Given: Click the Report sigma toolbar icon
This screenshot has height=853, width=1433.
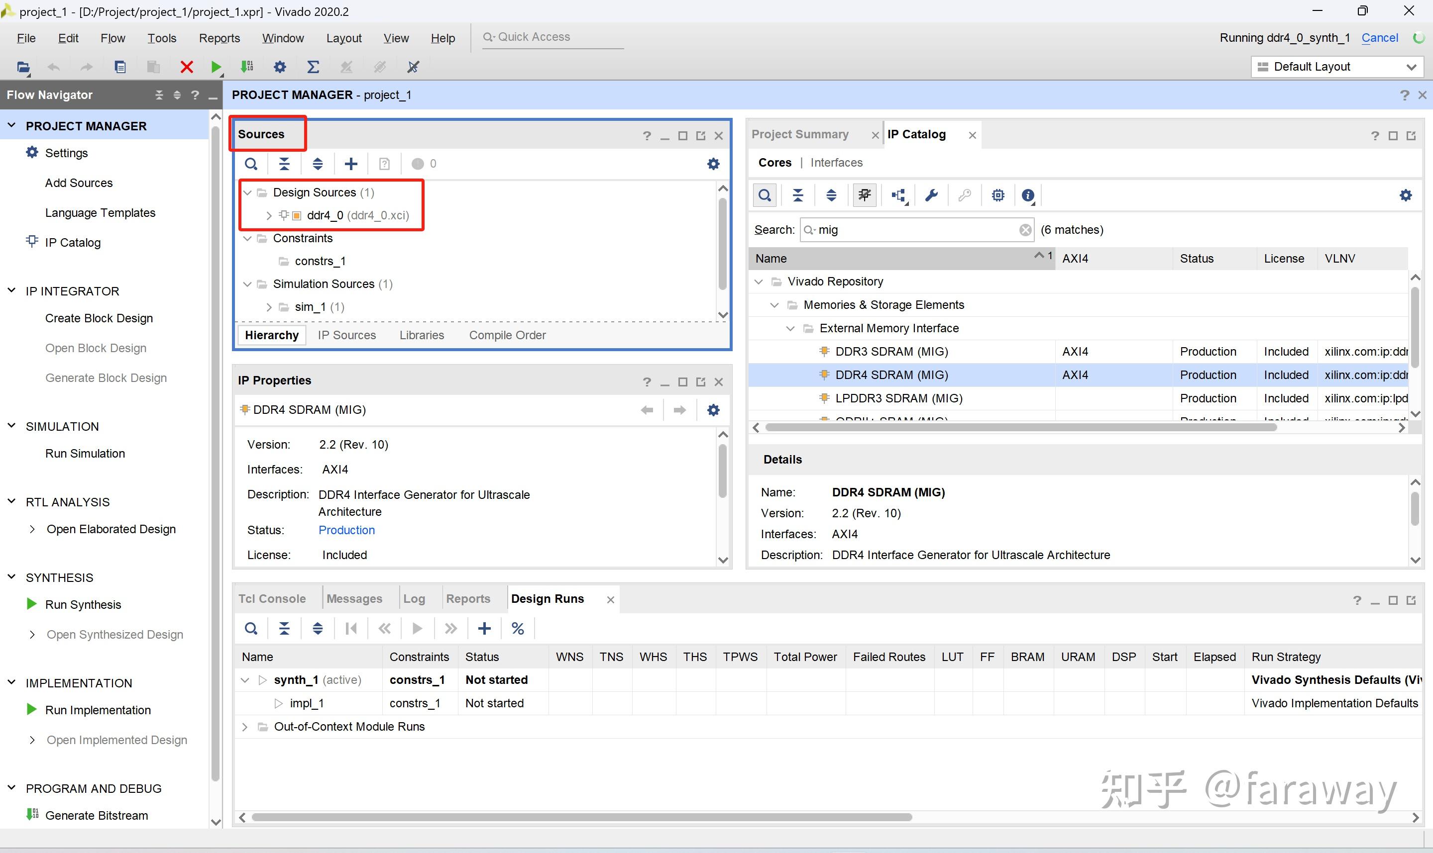Looking at the screenshot, I should click(313, 67).
